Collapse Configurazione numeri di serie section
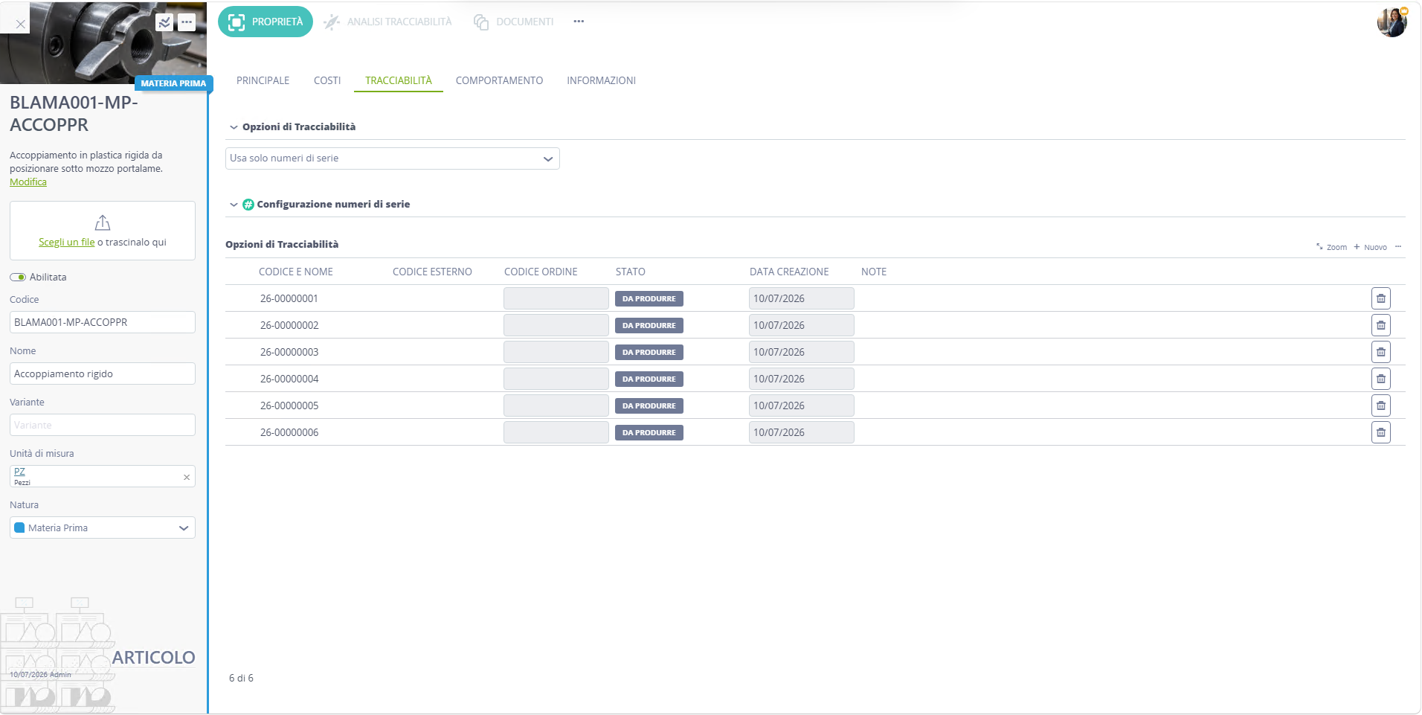 (x=234, y=205)
